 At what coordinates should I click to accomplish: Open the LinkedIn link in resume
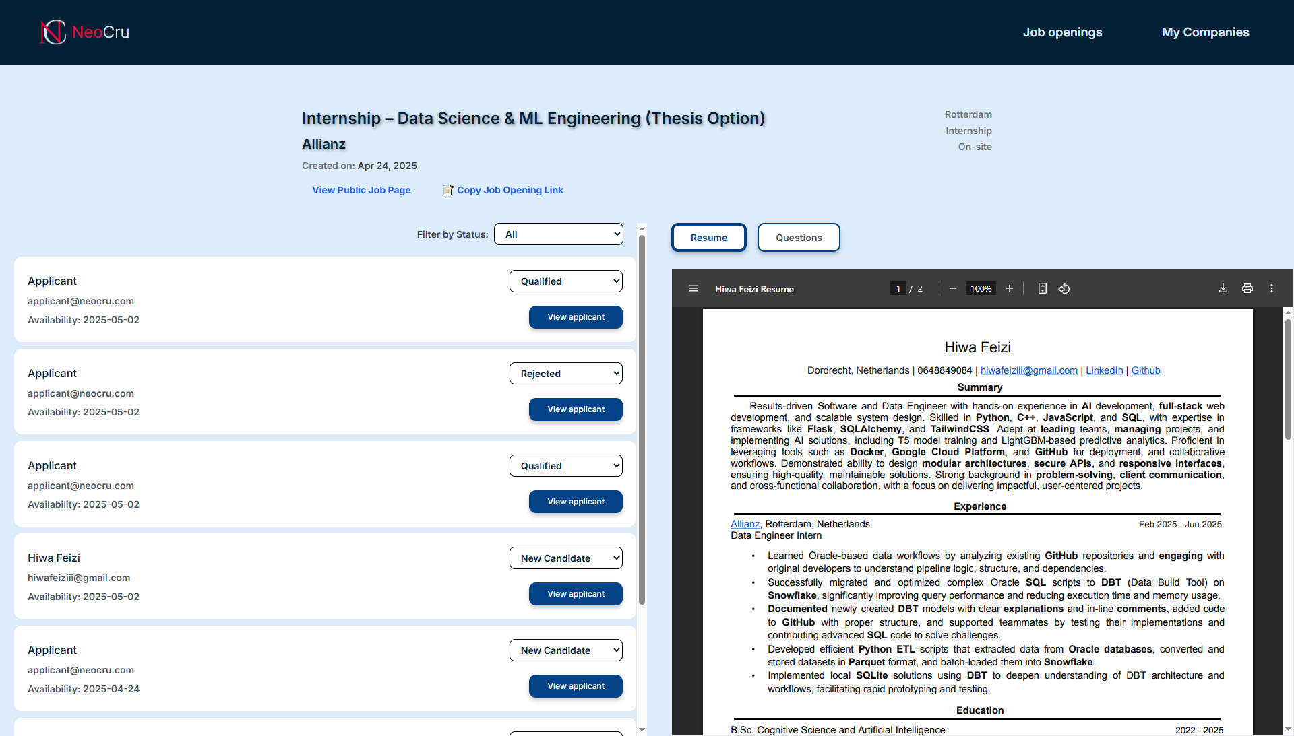click(1104, 370)
